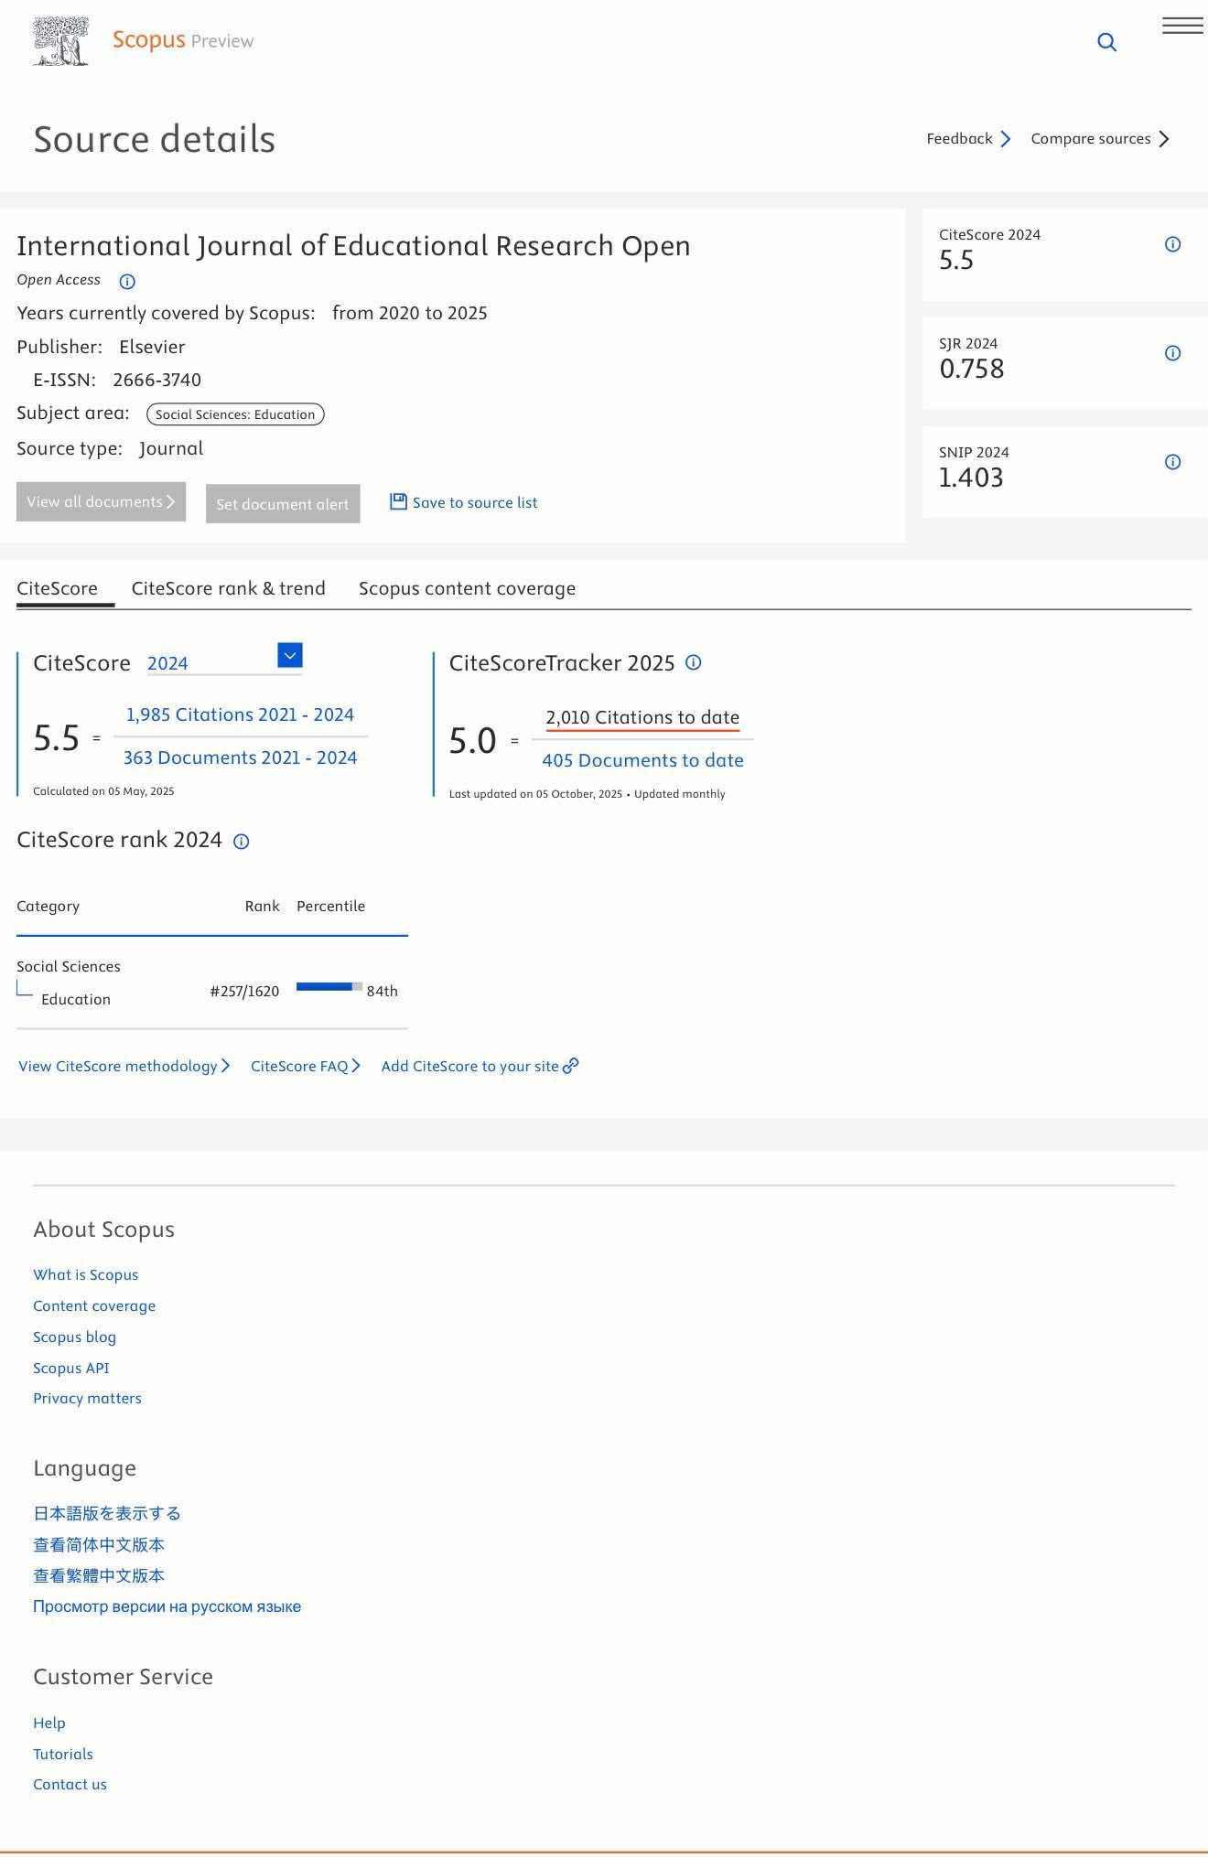Click Save to source list
This screenshot has height=1858, width=1208.
[x=464, y=502]
